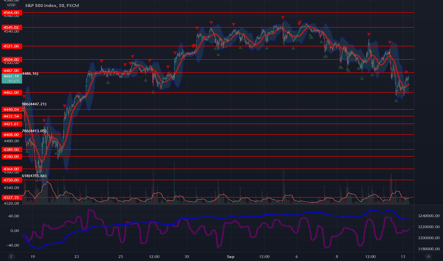Click the 0.00 oscillator scale value

(15, 231)
